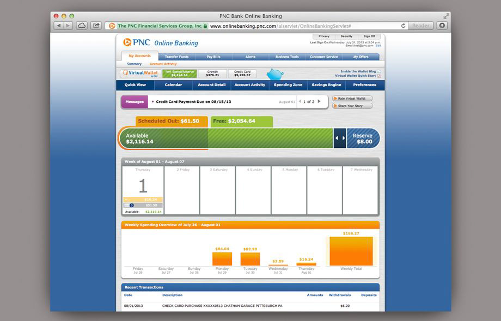
Task: Click the Virtual Wallet logo badge
Action: 140,73
